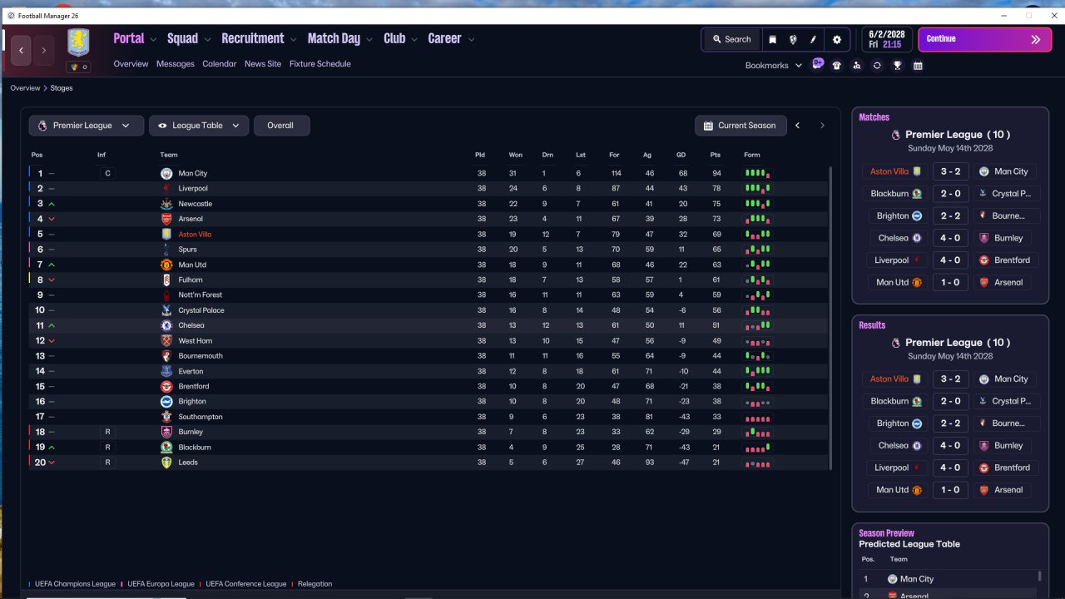The width and height of the screenshot is (1065, 599).
Task: Click the circular refresh arrows shortcut icon
Action: point(877,66)
